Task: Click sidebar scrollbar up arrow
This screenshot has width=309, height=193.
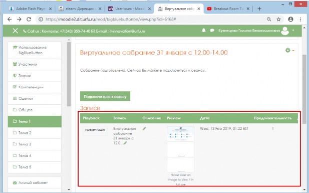Action: pyautogui.click(x=69, y=40)
